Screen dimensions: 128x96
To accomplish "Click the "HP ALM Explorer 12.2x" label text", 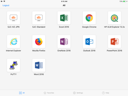I will click(114, 27).
